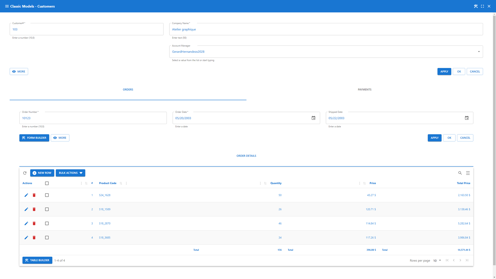Focus the Order Number field

(x=93, y=118)
